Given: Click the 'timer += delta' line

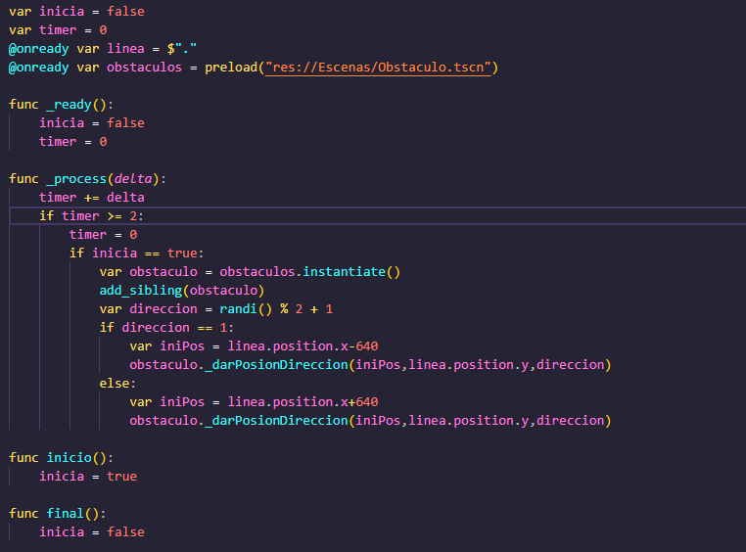Looking at the screenshot, I should [92, 198].
